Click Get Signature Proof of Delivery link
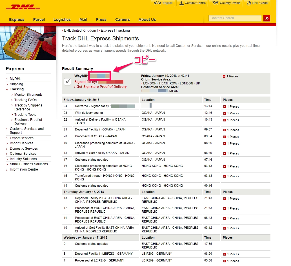Screen dimensions: 291x266 click(x=101, y=87)
